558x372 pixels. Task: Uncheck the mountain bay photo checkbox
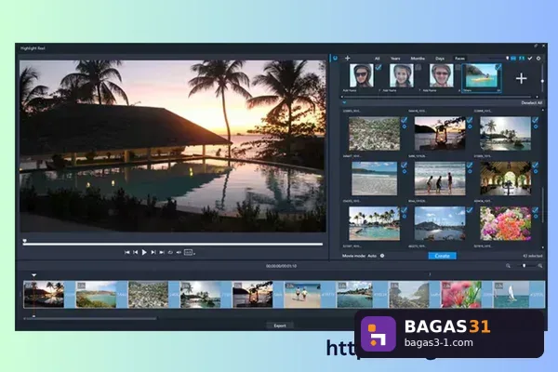coord(470,210)
